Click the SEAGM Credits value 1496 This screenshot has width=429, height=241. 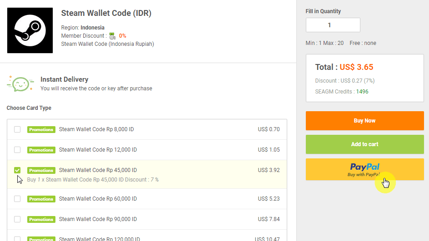362,92
